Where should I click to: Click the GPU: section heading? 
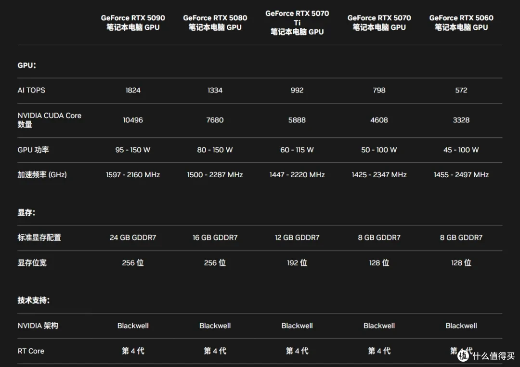[27, 66]
